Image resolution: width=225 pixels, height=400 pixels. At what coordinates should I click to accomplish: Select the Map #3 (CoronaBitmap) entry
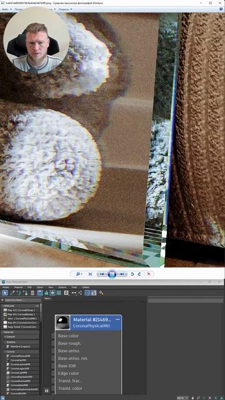click(x=21, y=310)
